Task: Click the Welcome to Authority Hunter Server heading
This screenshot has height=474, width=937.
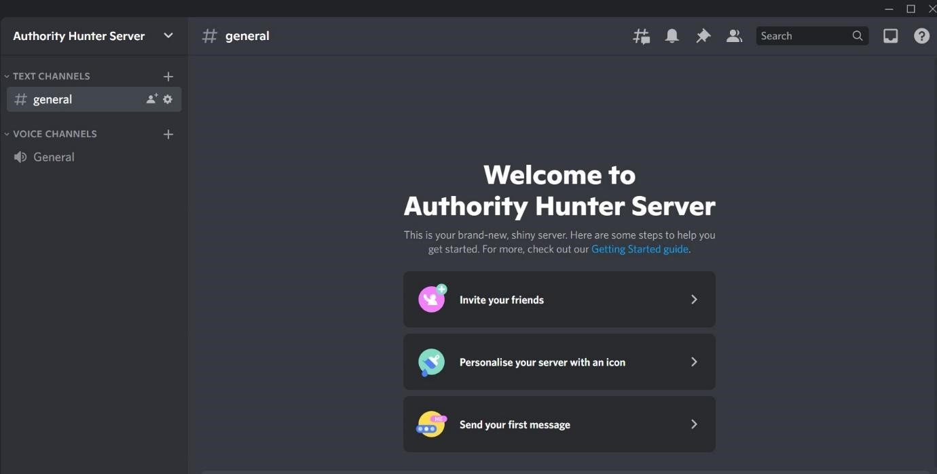Action: pos(559,191)
